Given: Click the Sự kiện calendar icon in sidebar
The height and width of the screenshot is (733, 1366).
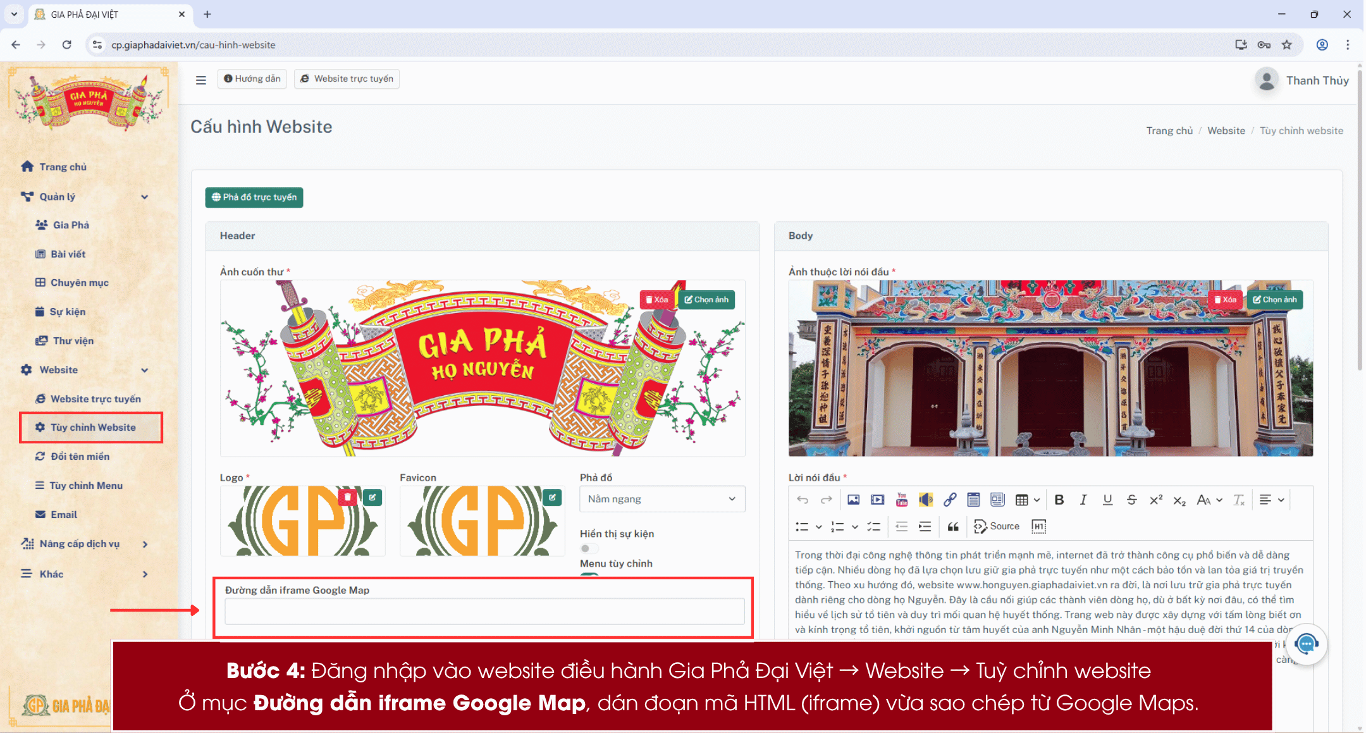Looking at the screenshot, I should pyautogui.click(x=40, y=311).
